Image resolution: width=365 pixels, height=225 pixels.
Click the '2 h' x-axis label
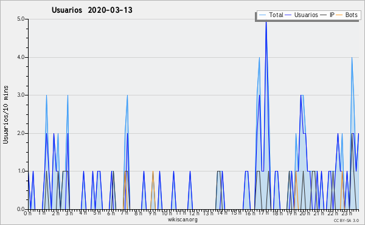[x=55, y=213]
